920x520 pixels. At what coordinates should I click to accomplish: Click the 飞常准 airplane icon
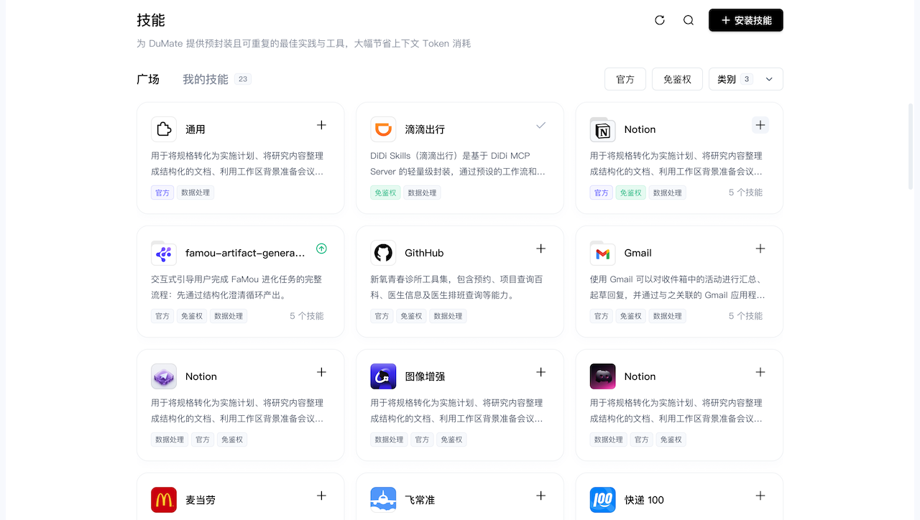click(x=383, y=500)
